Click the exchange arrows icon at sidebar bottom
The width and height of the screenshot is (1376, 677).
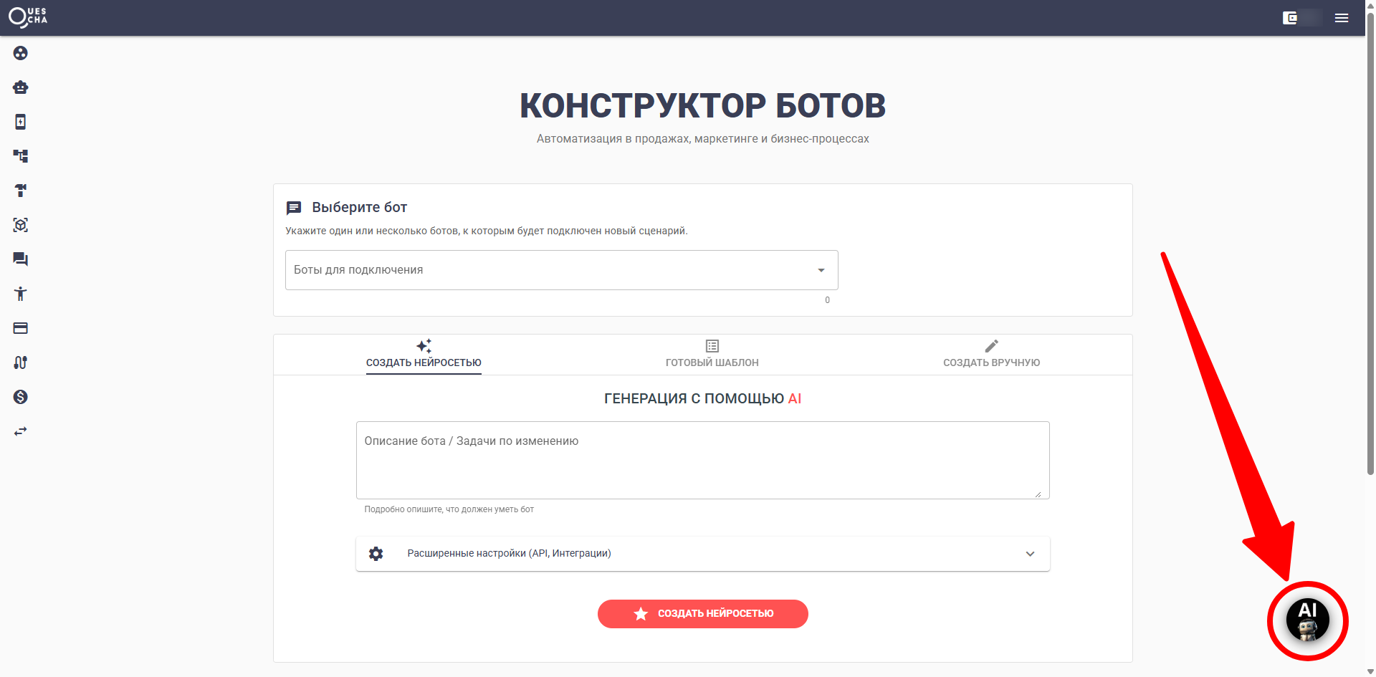click(20, 431)
